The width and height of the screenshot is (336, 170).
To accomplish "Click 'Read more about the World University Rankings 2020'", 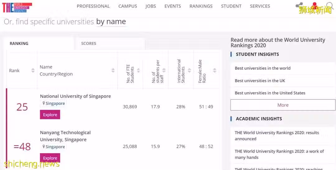I will 278,43.
